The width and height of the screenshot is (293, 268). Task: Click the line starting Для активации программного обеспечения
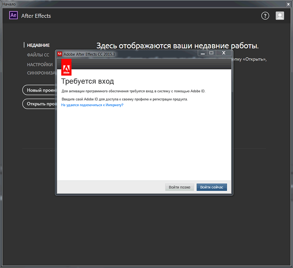[133, 91]
